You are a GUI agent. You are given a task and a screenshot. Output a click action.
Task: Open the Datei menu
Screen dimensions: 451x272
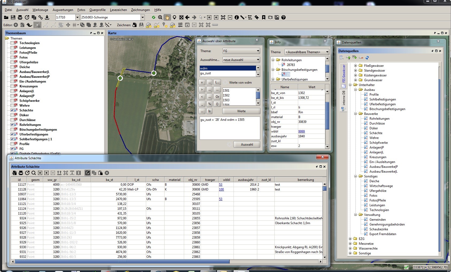tap(8, 10)
